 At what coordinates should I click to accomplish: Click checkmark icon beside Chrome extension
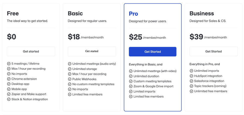click(9, 79)
